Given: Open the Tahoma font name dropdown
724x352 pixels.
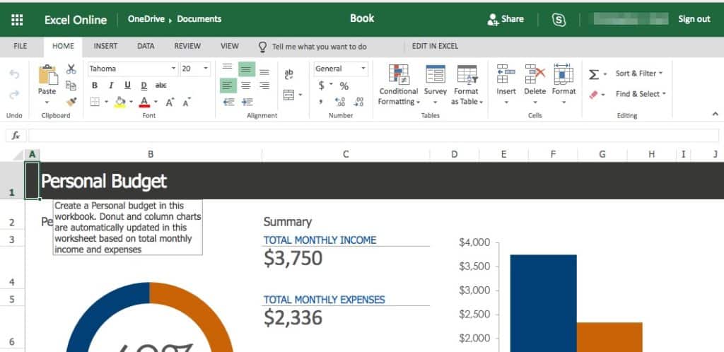Looking at the screenshot, I should 174,69.
